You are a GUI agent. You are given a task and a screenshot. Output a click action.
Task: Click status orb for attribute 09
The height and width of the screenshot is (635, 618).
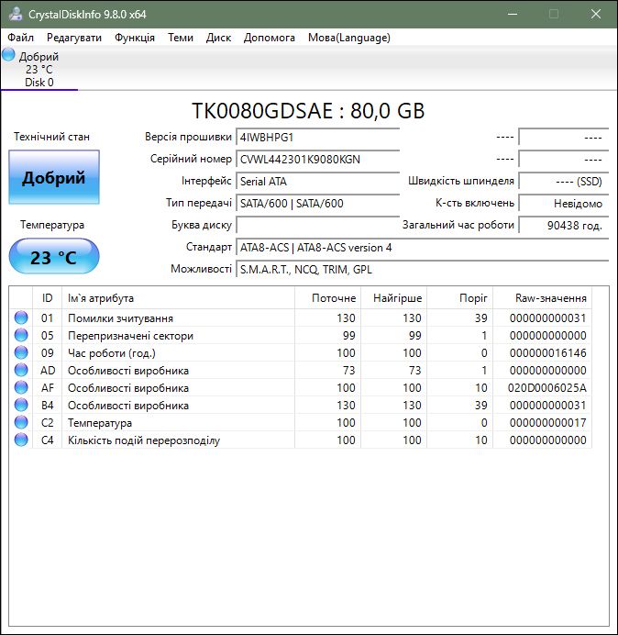click(x=21, y=352)
